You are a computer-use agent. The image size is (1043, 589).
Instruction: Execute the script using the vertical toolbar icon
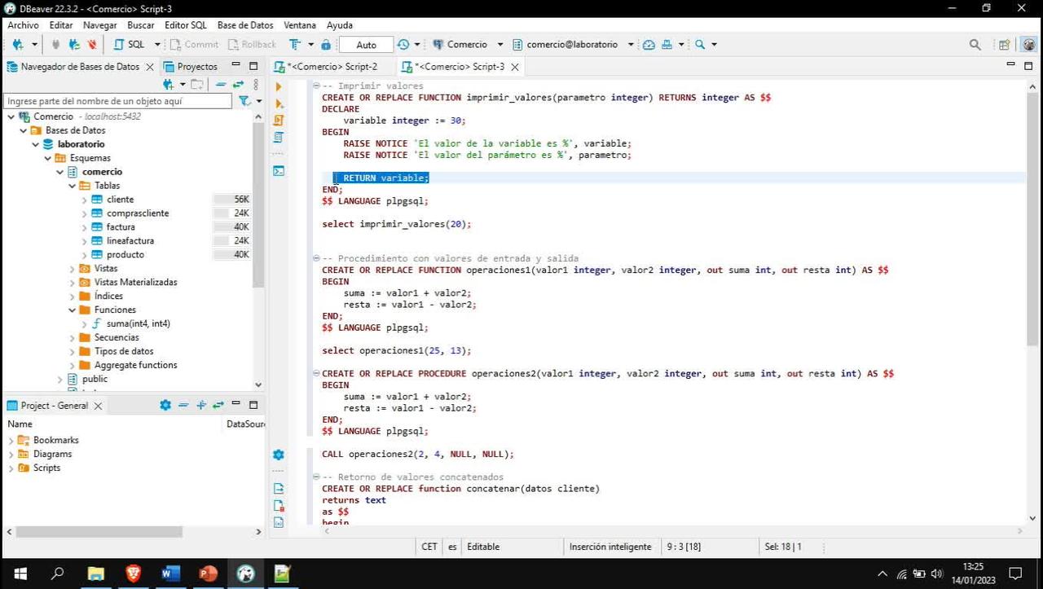coord(279,119)
